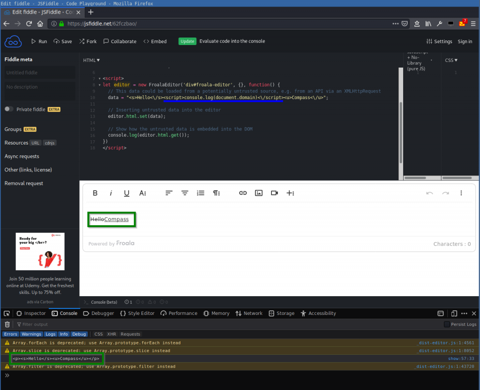Toggle the Info console filter
This screenshot has height=390, width=480.
64,334
